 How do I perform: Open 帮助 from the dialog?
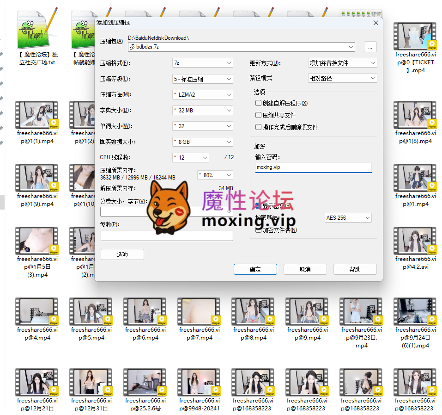355,269
